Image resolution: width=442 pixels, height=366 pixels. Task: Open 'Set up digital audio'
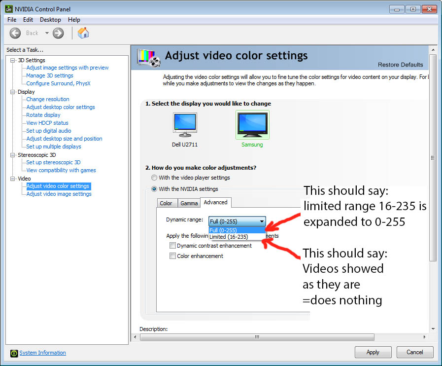coord(49,131)
